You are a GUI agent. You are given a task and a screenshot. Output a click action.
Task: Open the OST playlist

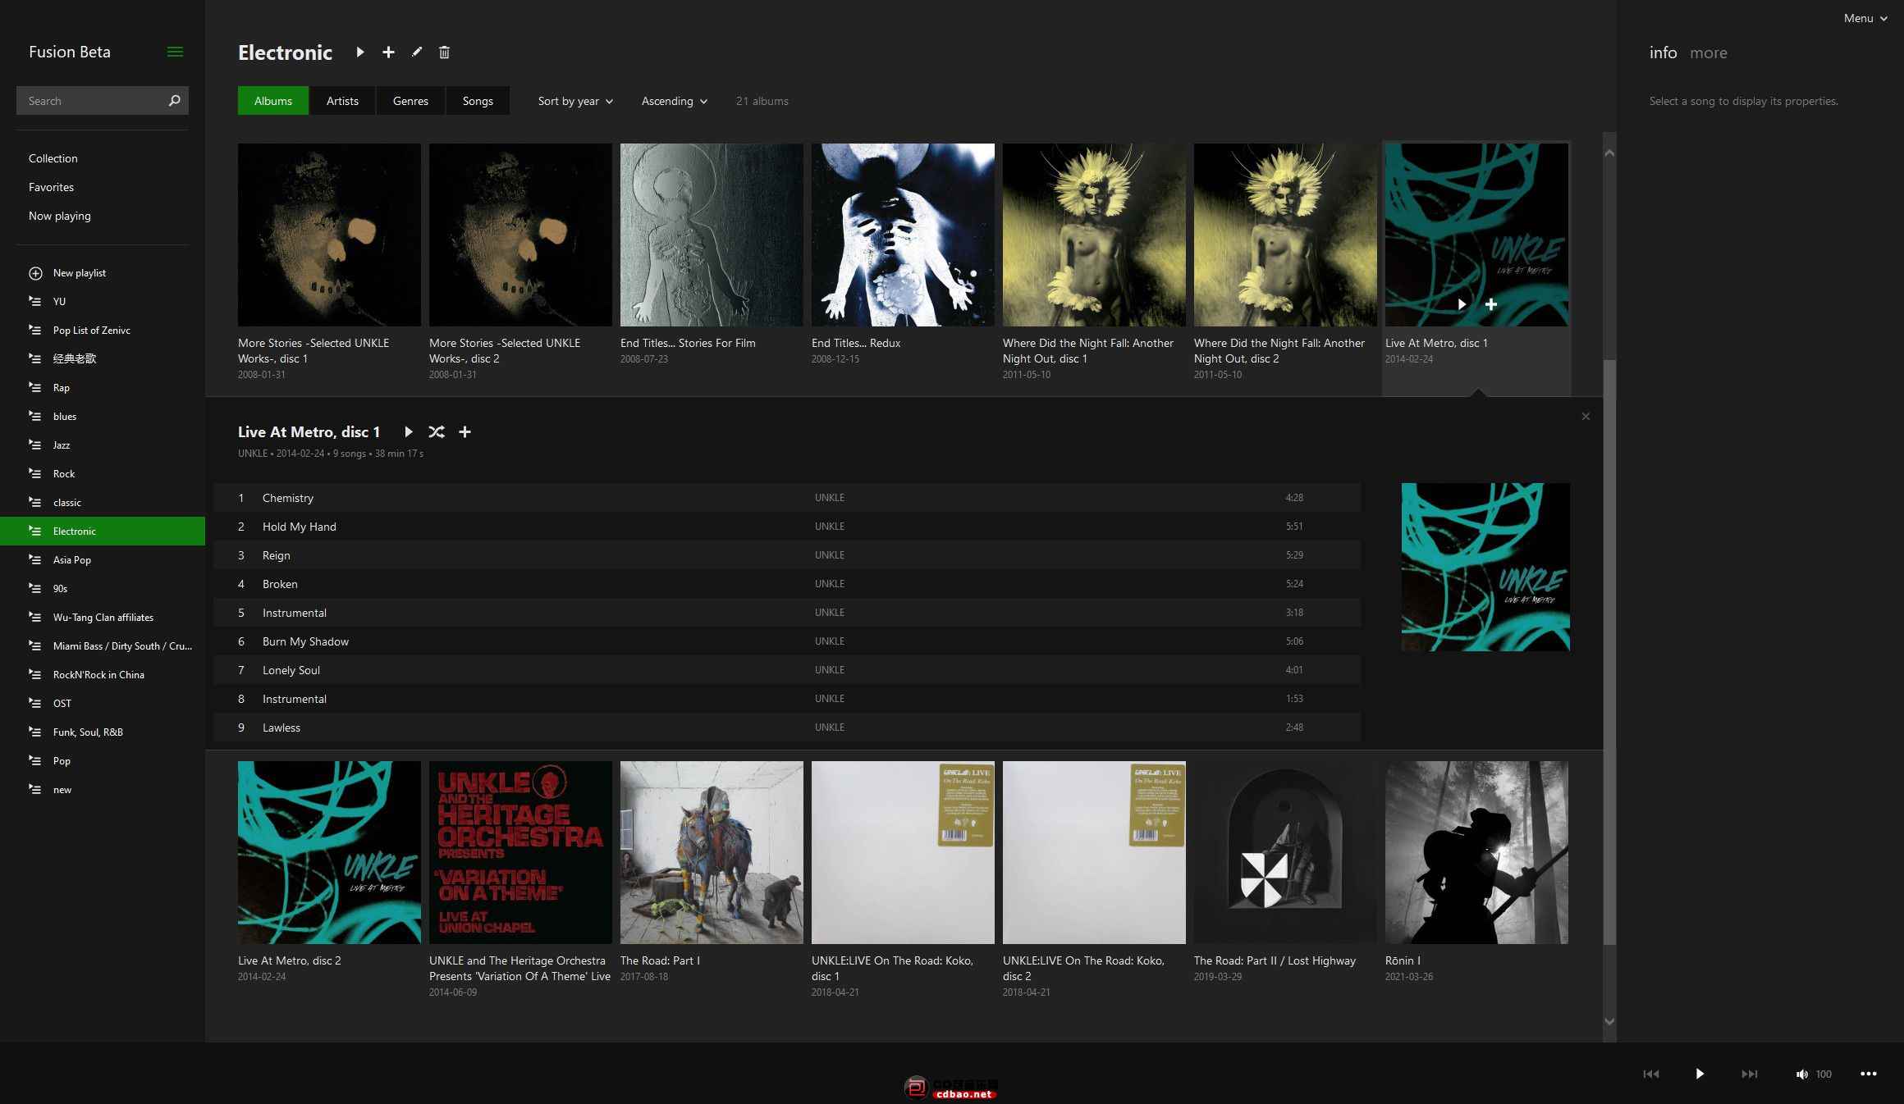tap(103, 704)
